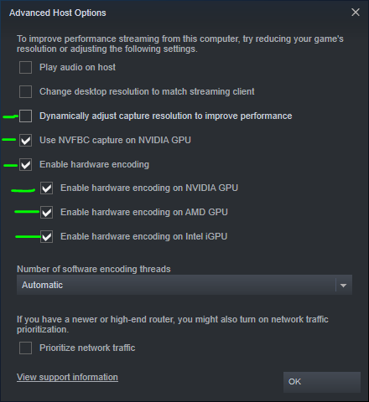Expand the encoding threads dropdown arrow

[x=344, y=285]
